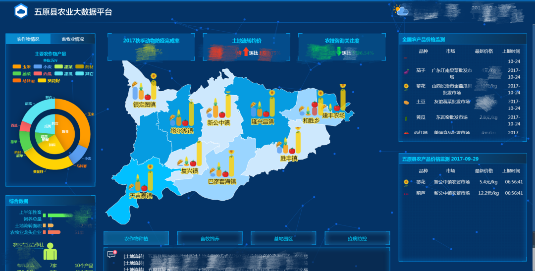The height and width of the screenshot is (271, 535).
Task: Click the sunflower icon above 巴彦套海镇
Action: [231, 153]
